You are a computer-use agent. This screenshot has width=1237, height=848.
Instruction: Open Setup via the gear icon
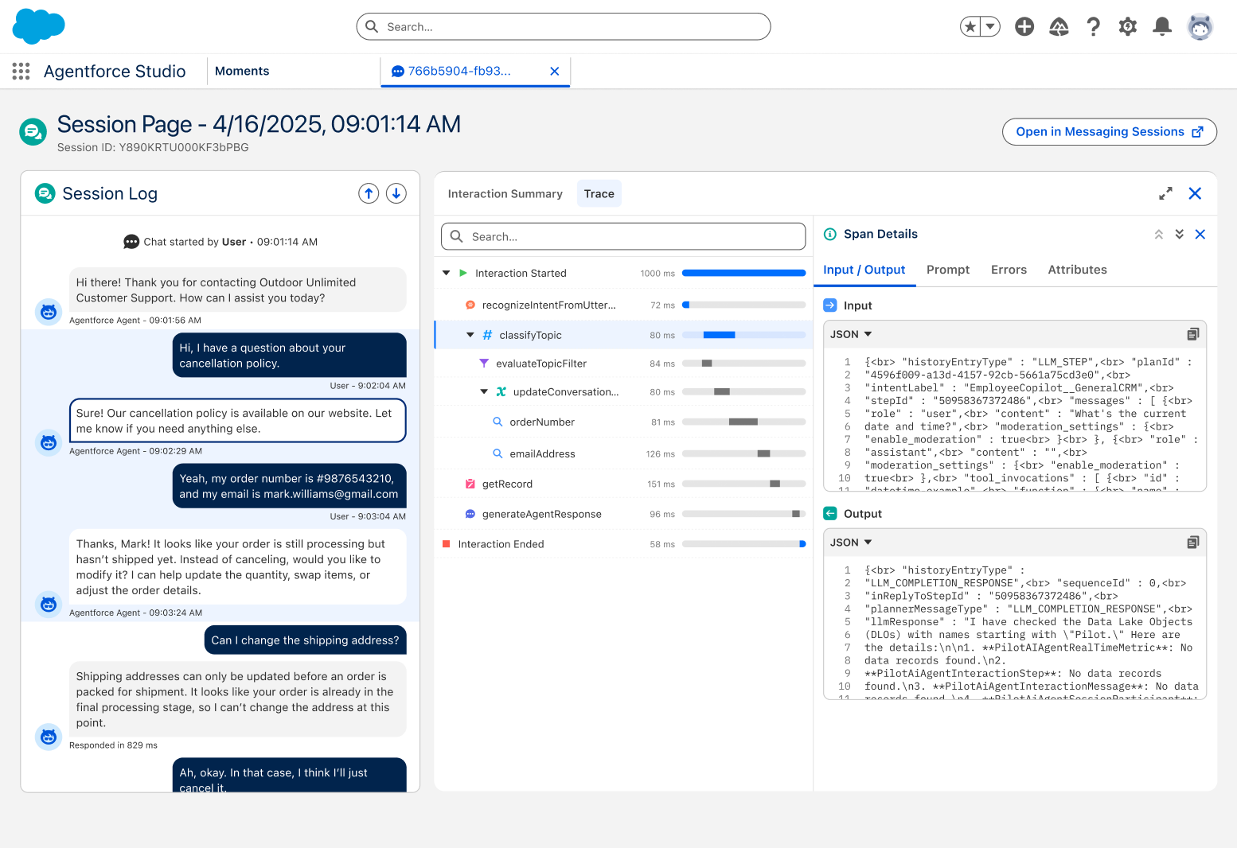point(1127,26)
